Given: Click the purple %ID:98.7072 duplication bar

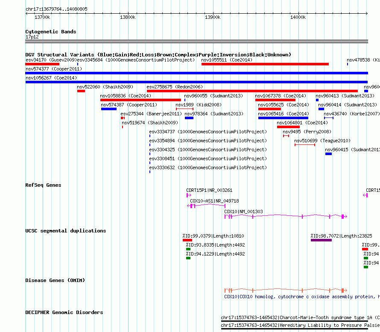Looking at the screenshot, I should [321, 240].
